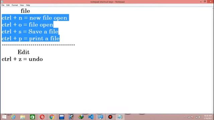The image size is (214, 120).
Task: Open the View menu
Action: pyautogui.click(x=22, y=5)
